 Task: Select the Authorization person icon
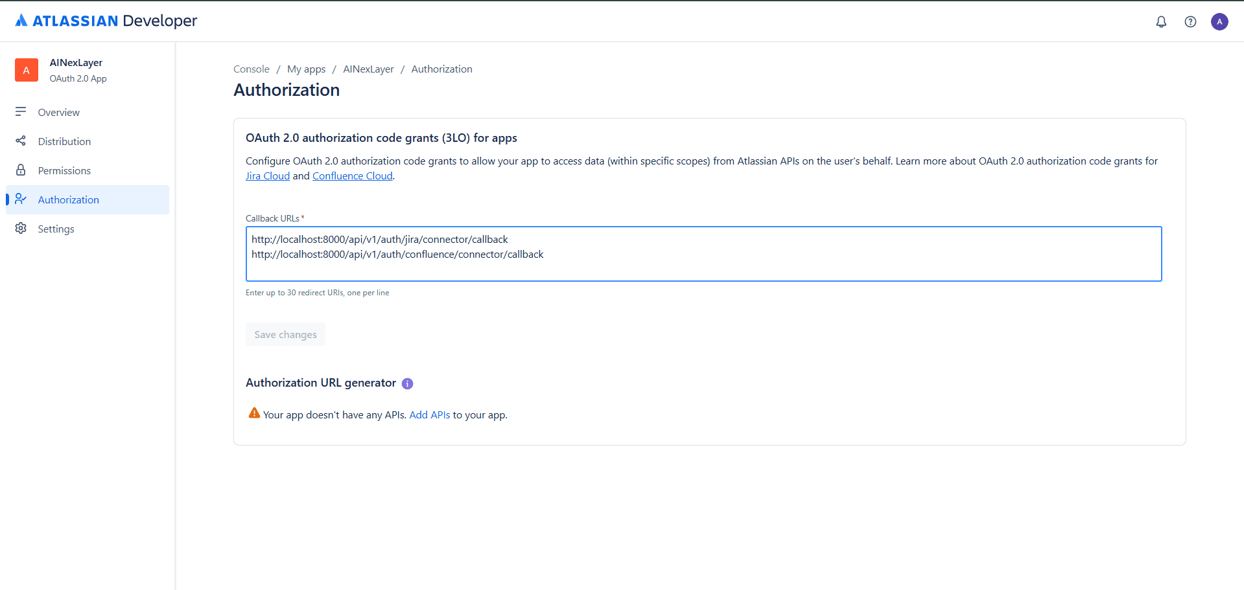21,199
